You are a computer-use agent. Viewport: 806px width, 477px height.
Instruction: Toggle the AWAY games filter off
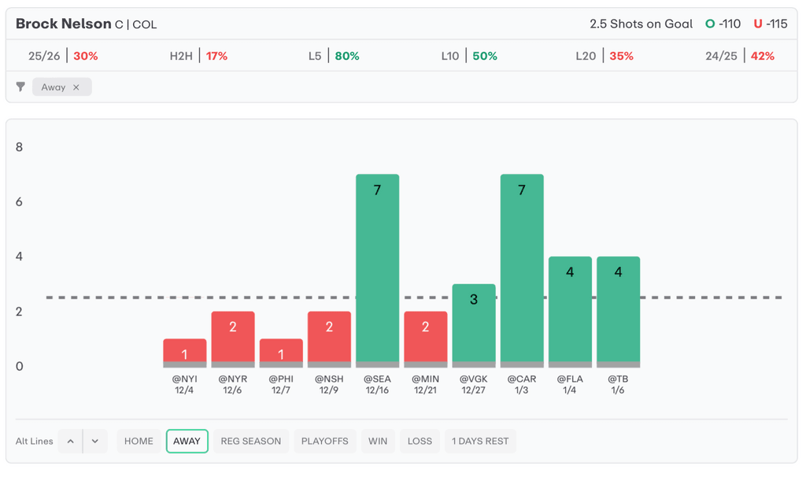(187, 442)
